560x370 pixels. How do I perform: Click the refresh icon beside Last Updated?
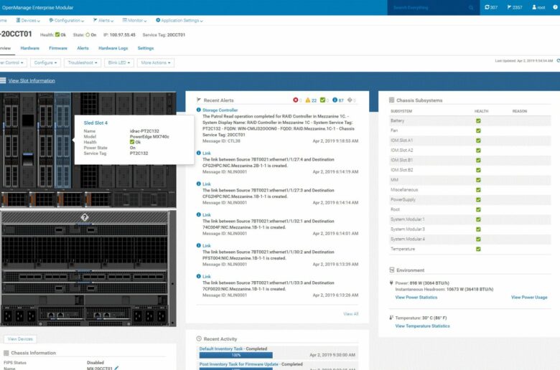pyautogui.click(x=558, y=61)
